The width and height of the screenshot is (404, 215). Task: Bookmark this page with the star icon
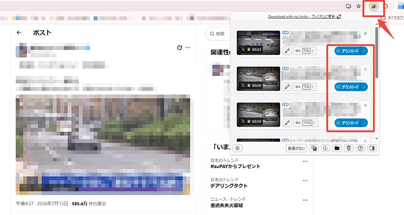(x=358, y=6)
